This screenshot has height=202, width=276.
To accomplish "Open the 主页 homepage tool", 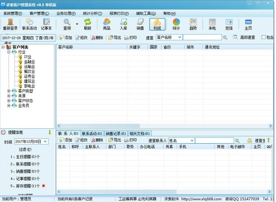I will click(x=248, y=24).
